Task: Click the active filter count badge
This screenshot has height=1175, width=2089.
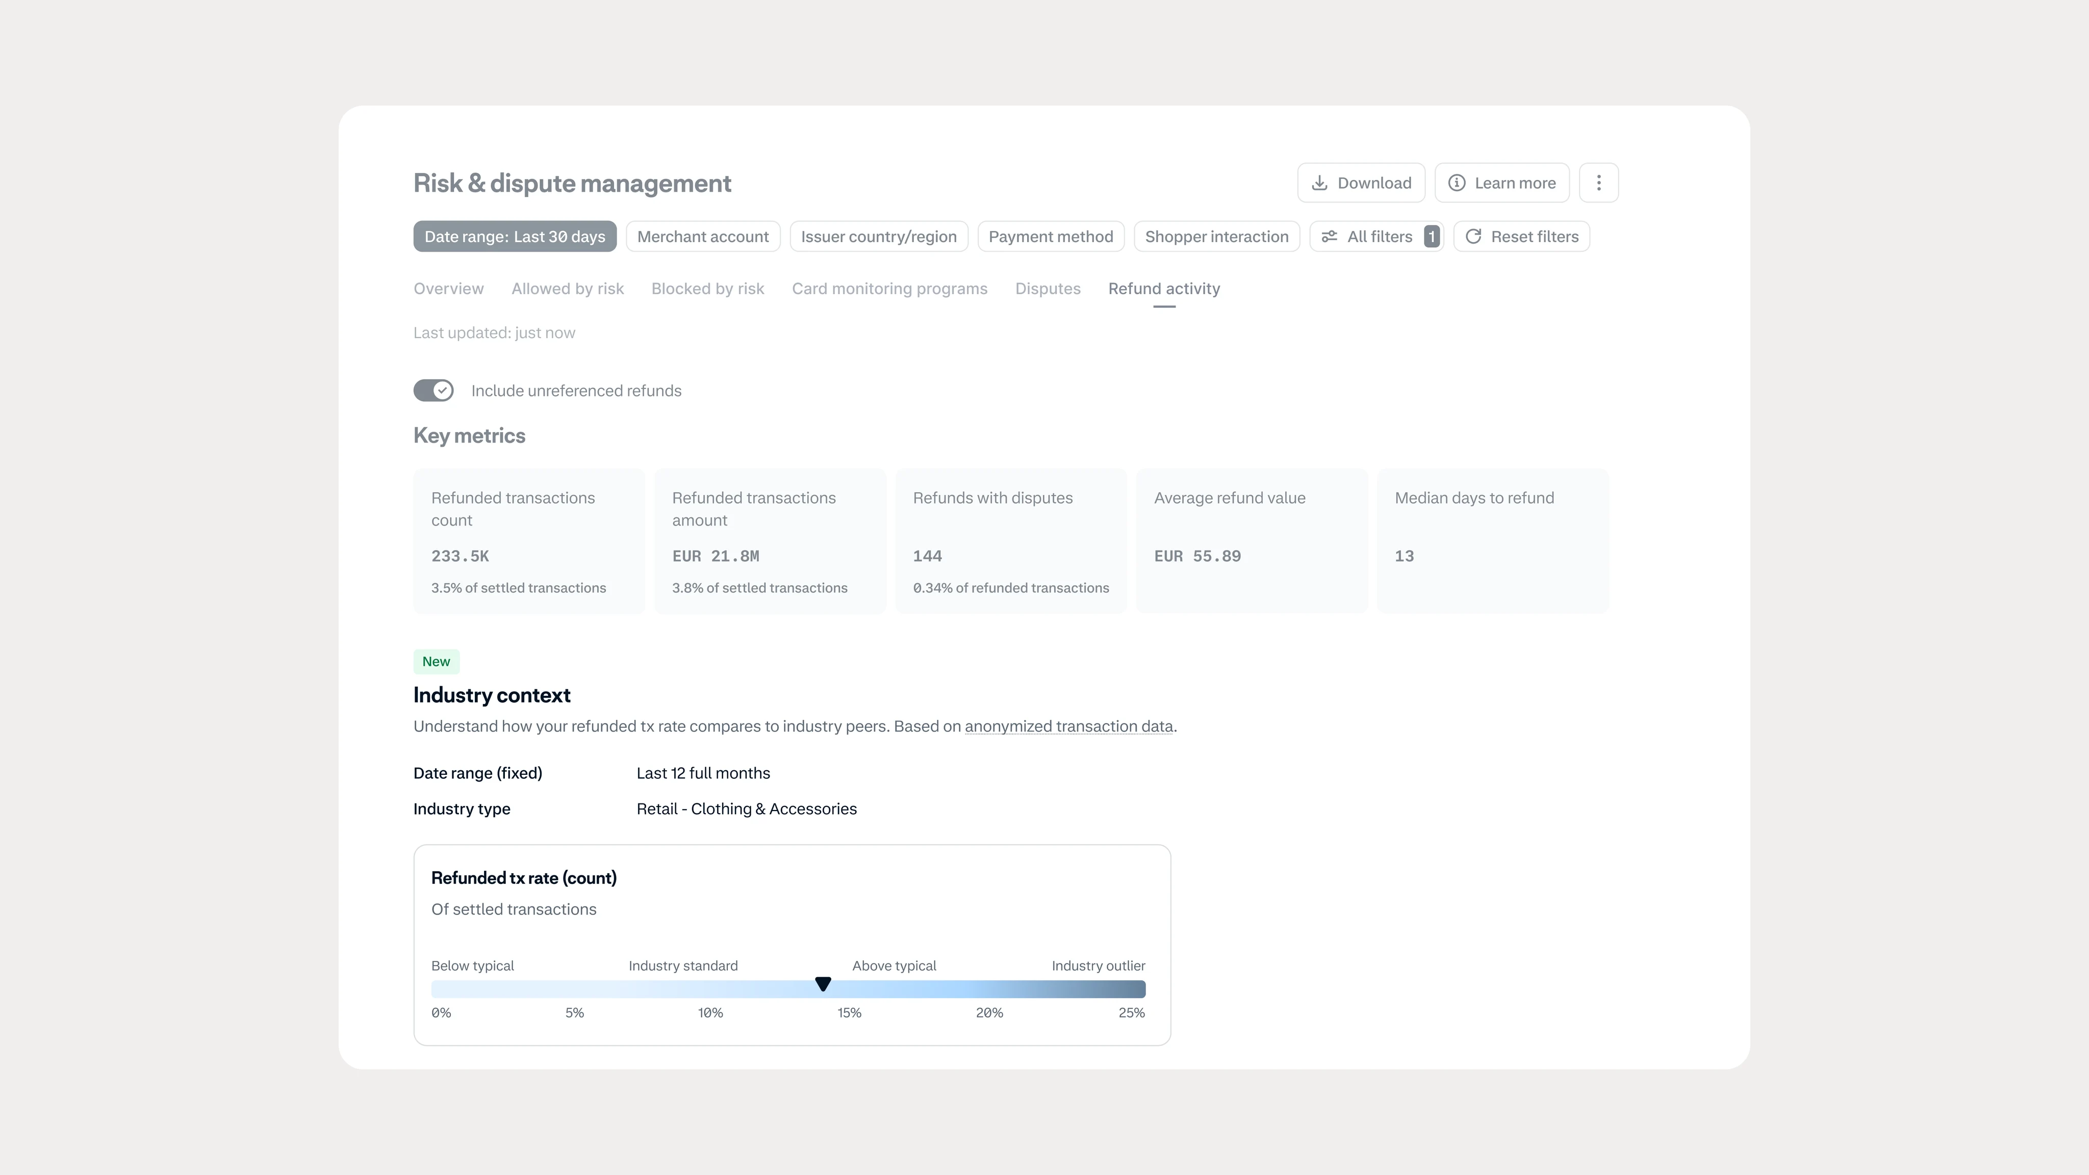Action: pyautogui.click(x=1432, y=237)
